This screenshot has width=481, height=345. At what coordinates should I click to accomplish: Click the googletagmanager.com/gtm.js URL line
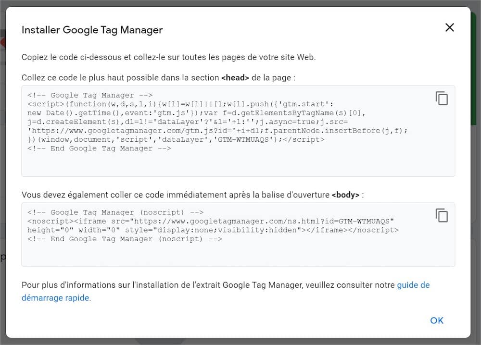(x=218, y=131)
